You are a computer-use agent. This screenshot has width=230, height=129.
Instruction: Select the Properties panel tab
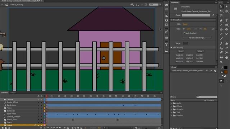(x=175, y=3)
